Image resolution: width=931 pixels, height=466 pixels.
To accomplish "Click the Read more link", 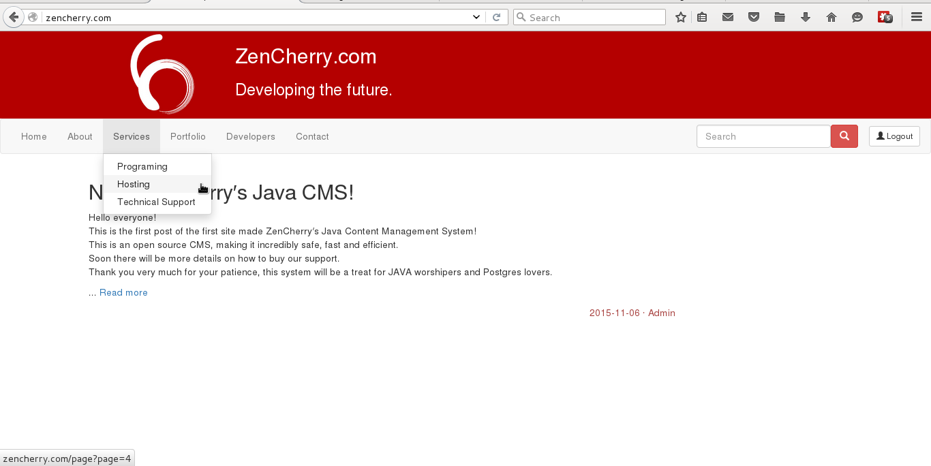I will 123,292.
